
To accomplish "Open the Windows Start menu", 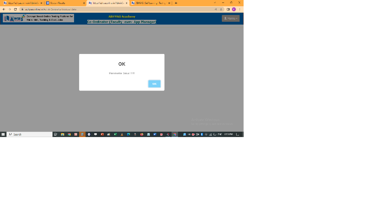I will (x=3, y=134).
